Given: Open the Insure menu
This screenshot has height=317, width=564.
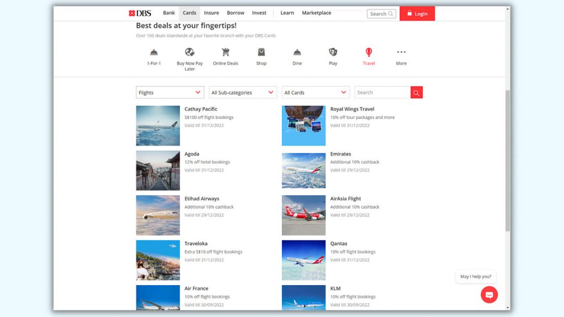Looking at the screenshot, I should click(x=211, y=13).
